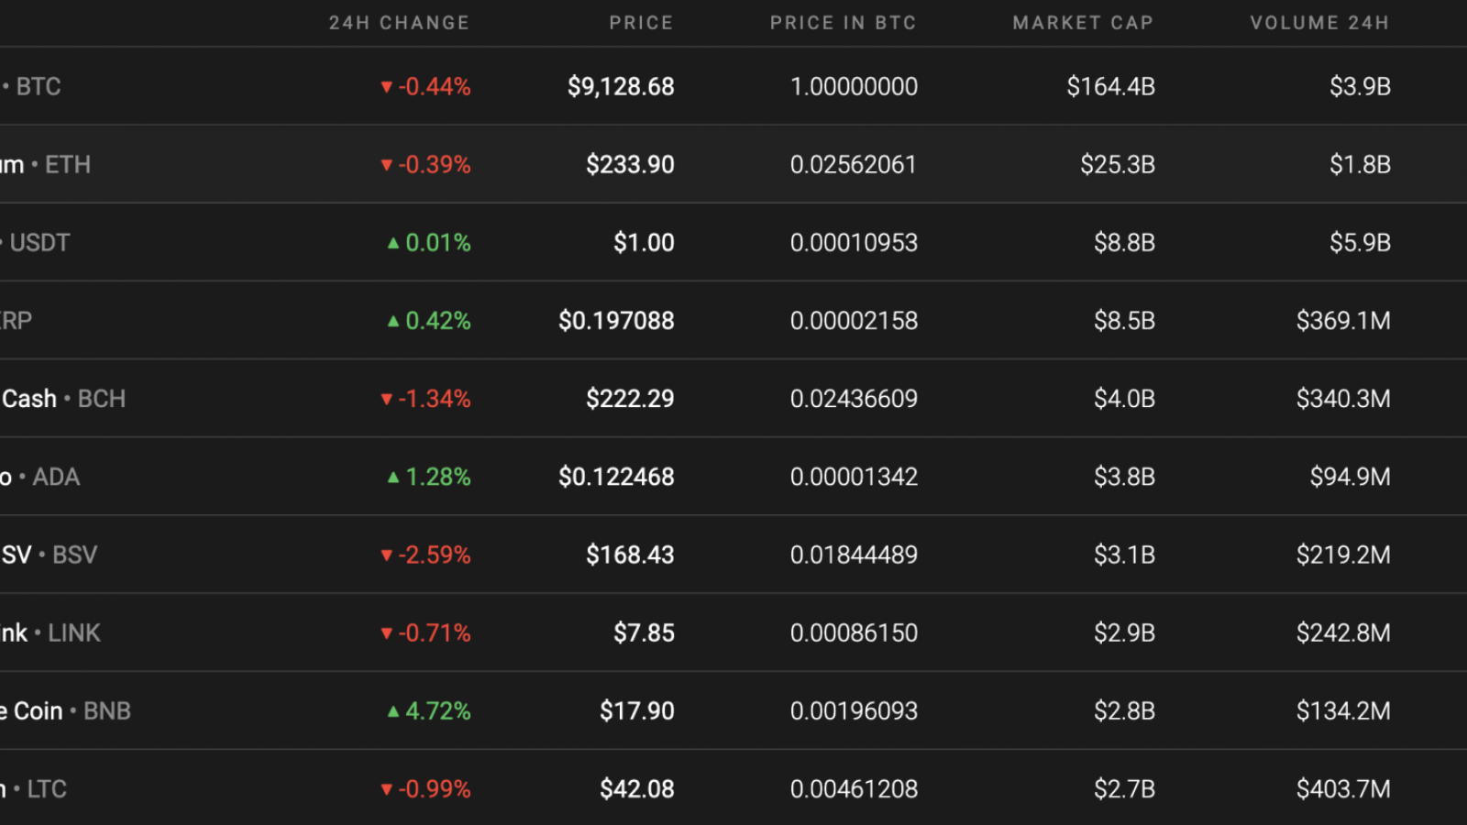1467x825 pixels.
Task: Select the -0.71% change value
Action: point(425,632)
